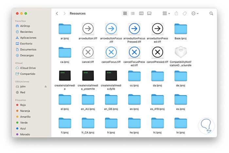Screen dimensions: 229x153
Task: Open AirDrop in the sidebar
Action: (x=25, y=26)
